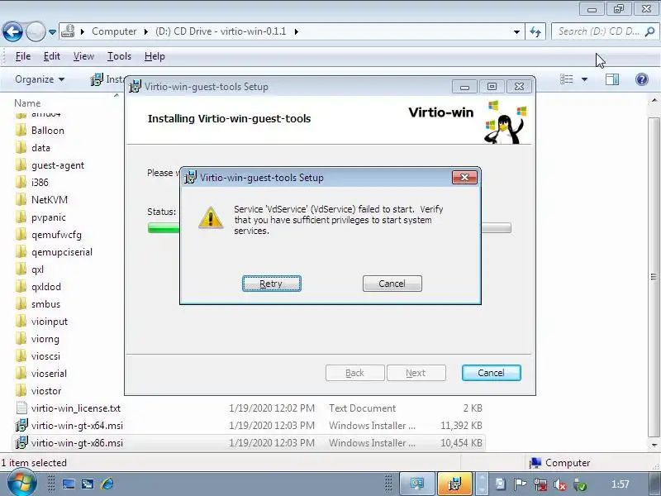Viewport: 661px width, 496px height.
Task: Select the pvpanic folder
Action: [x=49, y=217]
